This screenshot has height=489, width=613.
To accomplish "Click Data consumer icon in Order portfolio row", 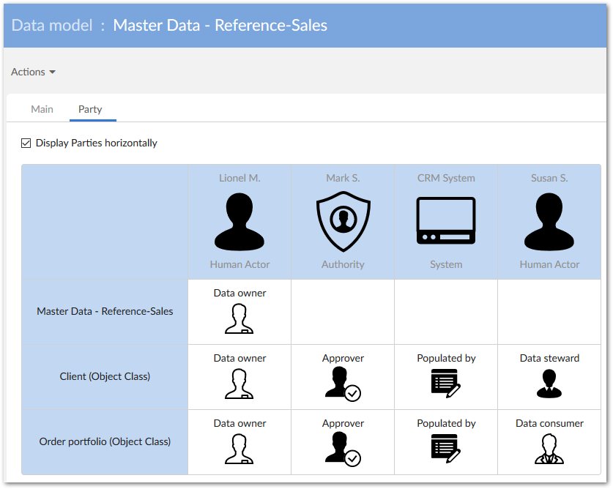I will pos(549,449).
